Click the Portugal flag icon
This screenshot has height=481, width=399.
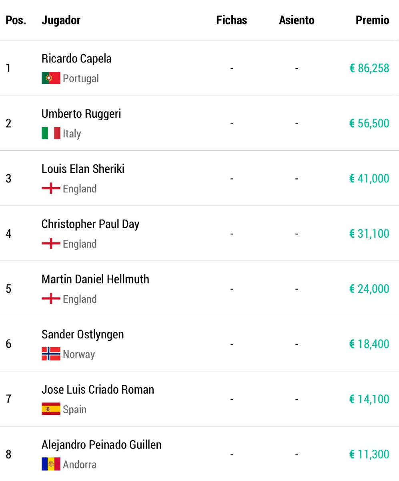point(51,78)
